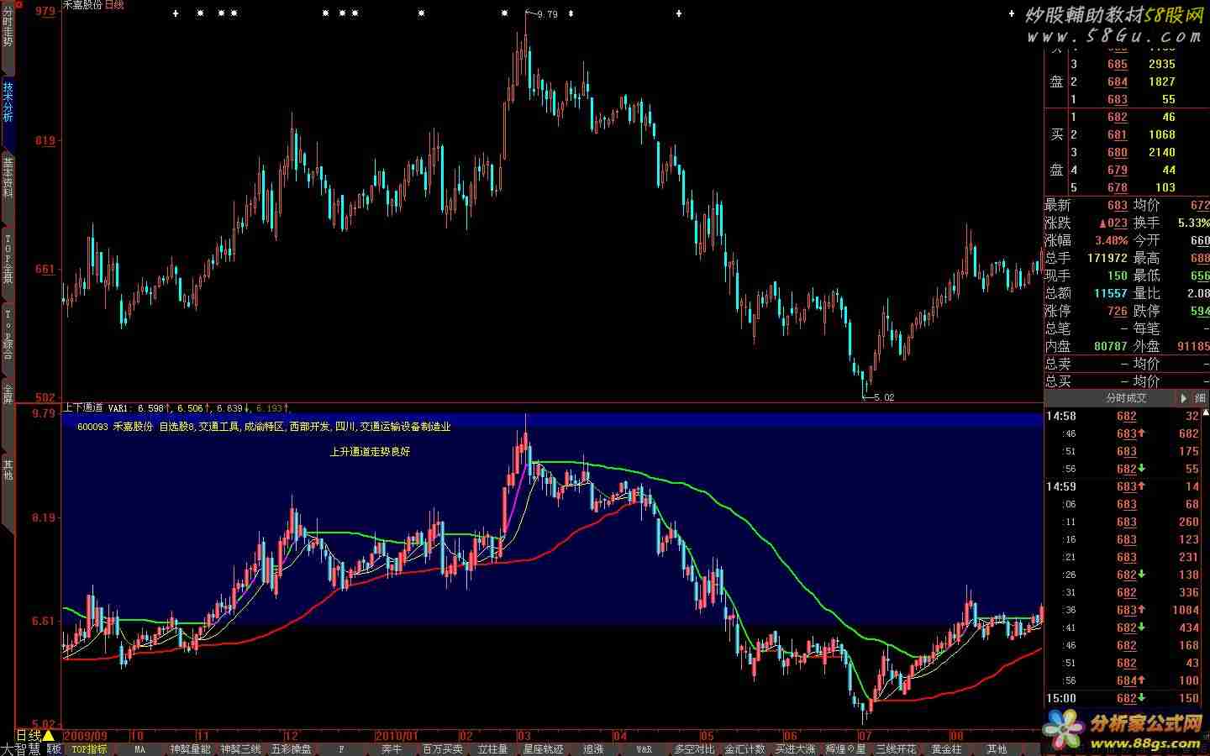The image size is (1210, 756).
Task: Click the 总额 value 11557
Action: 1110,293
